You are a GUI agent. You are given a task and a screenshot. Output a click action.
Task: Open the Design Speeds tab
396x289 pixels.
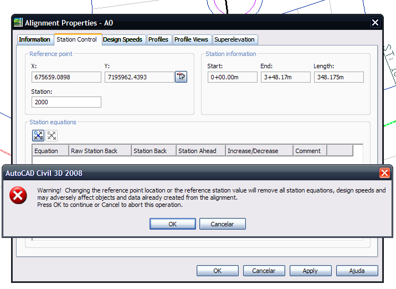122,40
